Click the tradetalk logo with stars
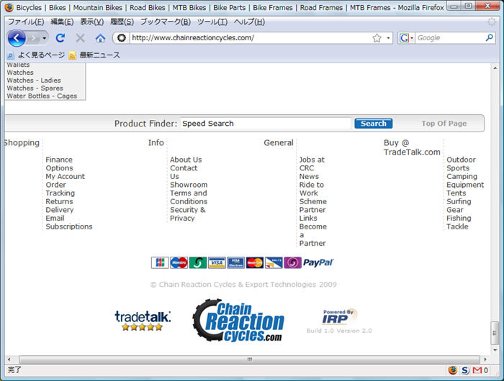Image resolution: width=504 pixels, height=381 pixels. pyautogui.click(x=143, y=321)
